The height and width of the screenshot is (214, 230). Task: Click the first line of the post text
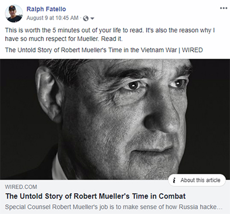tap(110, 30)
